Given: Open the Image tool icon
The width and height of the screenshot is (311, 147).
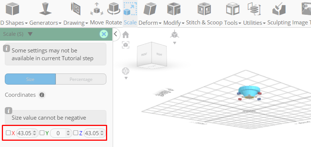Looking at the screenshot, I should click(x=306, y=9).
